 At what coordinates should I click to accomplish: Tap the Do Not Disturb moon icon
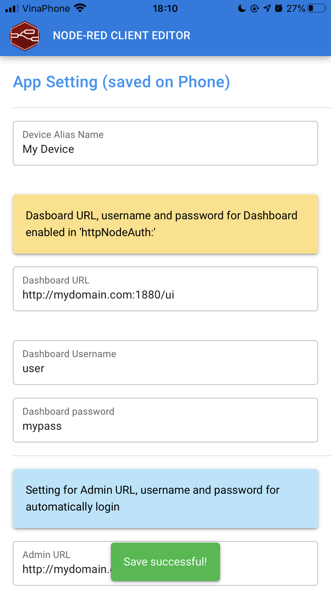(x=242, y=8)
